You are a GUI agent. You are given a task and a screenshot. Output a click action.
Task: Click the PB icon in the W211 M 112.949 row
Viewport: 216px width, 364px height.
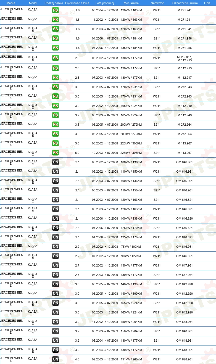[55, 106]
